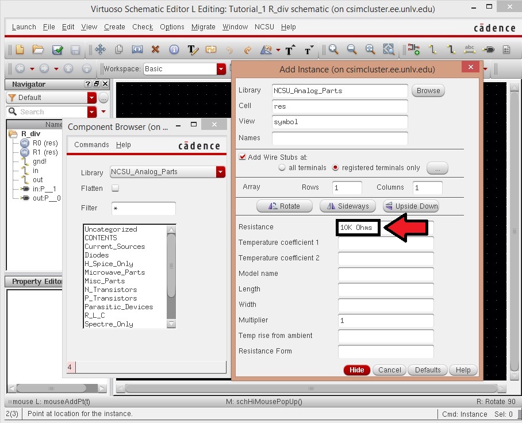522x423 pixels.
Task: Click the red X Delete icon
Action: tap(155, 50)
